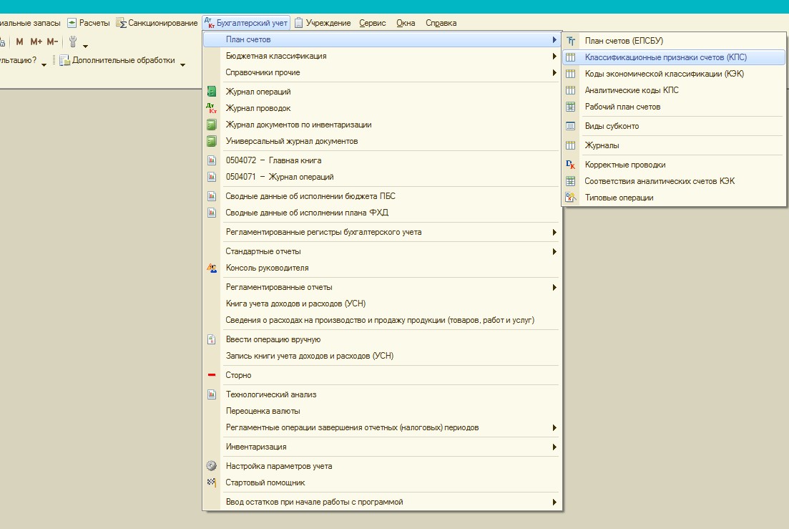
Task: Expand the Инвентаризация submenu
Action: 255,447
